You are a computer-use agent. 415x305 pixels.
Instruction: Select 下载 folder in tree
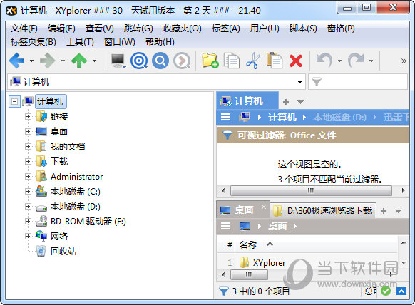pyautogui.click(x=59, y=161)
